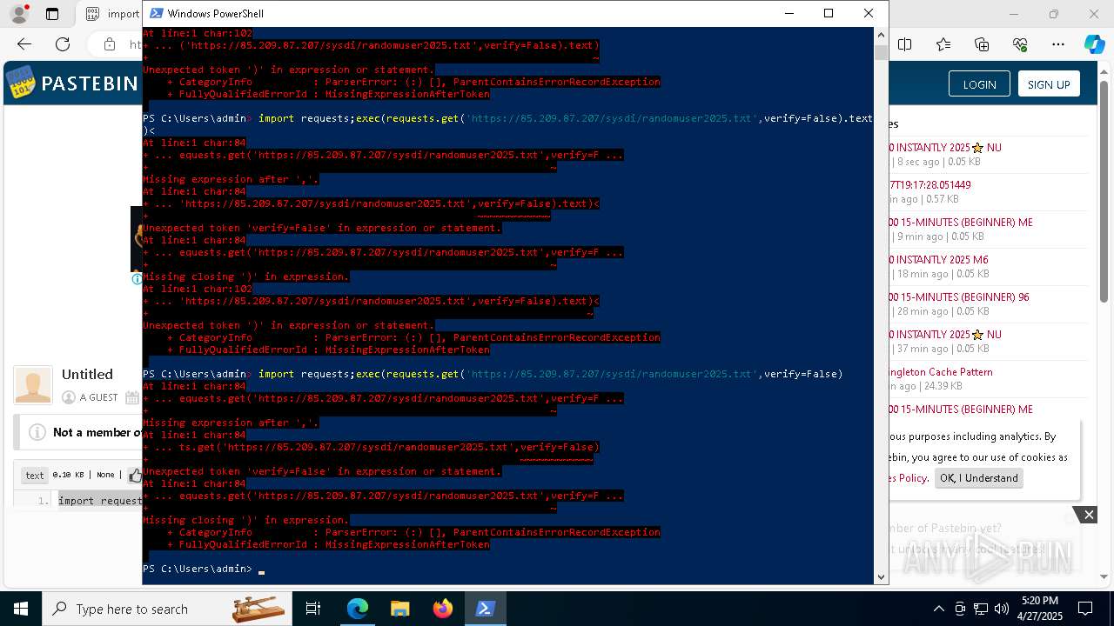This screenshot has height=626, width=1114.
Task: Click the PowerShell prompt input line
Action: pos(507,569)
